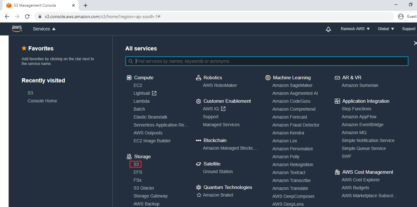Image resolution: width=417 pixels, height=207 pixels.
Task: Collapse the Services dropdown menu
Action: click(x=44, y=29)
